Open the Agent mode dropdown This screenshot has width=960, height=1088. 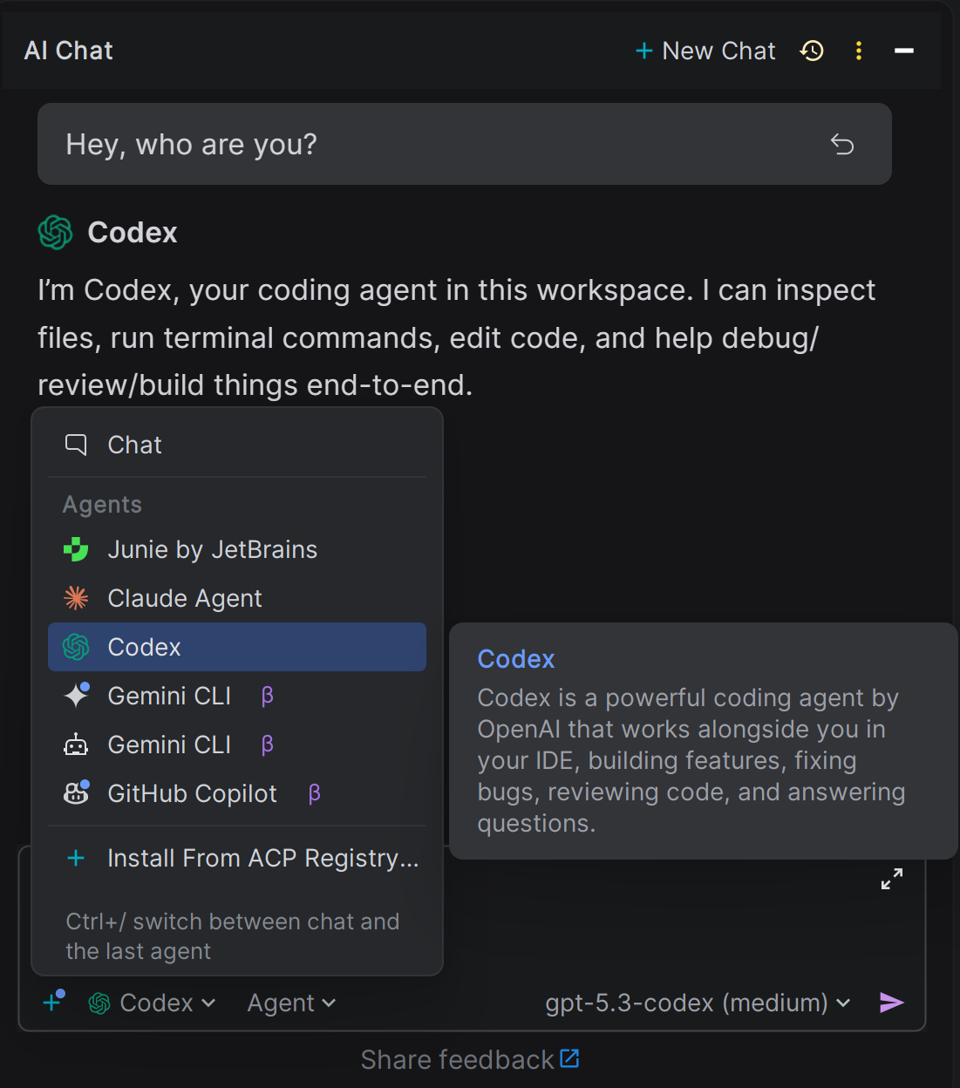click(291, 1003)
